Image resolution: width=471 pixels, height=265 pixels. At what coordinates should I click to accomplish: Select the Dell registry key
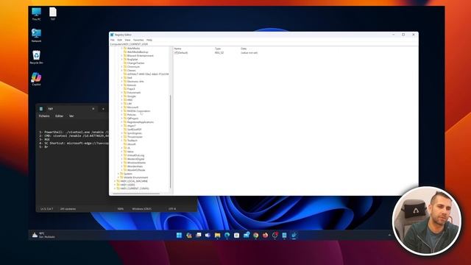tap(130, 78)
